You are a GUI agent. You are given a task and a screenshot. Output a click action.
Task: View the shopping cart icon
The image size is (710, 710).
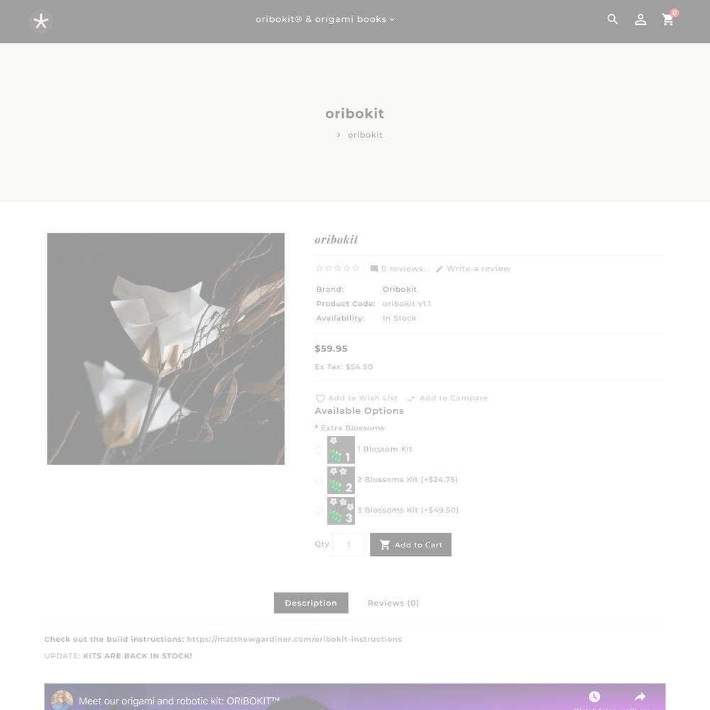coord(668,19)
